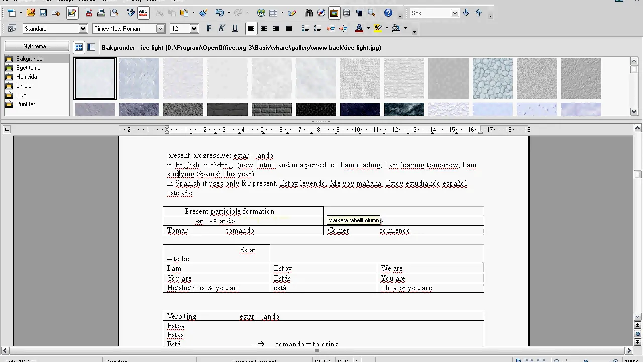Switch the gallery to icon view

tap(79, 47)
